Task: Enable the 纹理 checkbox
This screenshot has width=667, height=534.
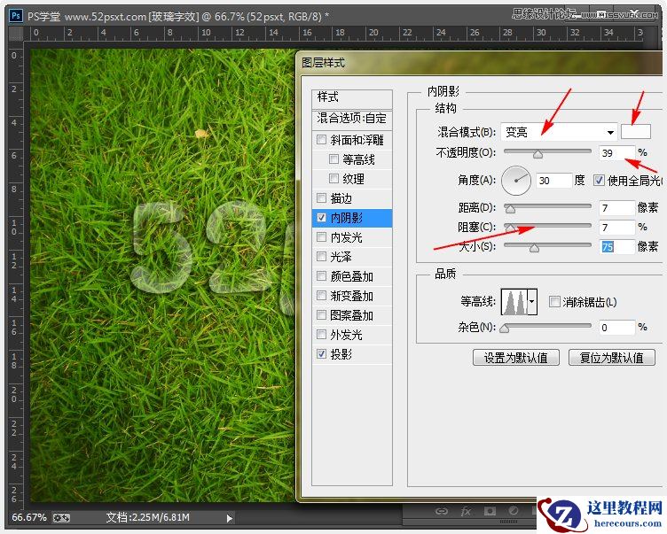Action: pyautogui.click(x=333, y=178)
